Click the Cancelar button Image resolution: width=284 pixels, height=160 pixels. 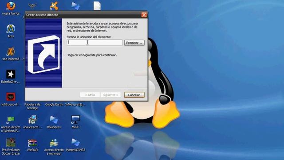(134, 95)
